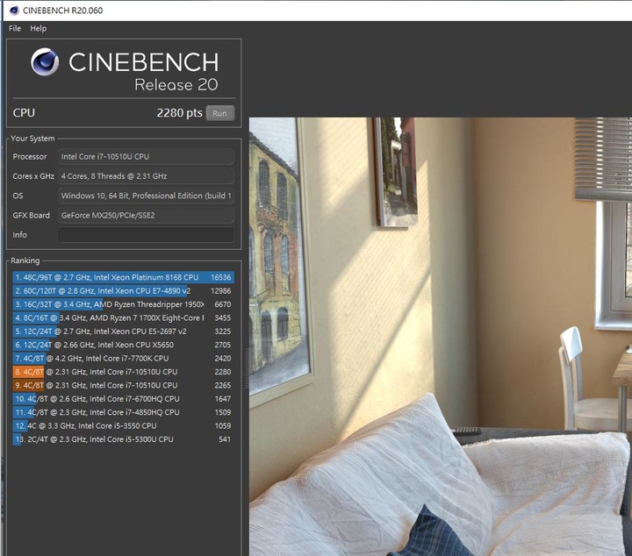
Task: Click the empty Info input field
Action: (x=146, y=235)
